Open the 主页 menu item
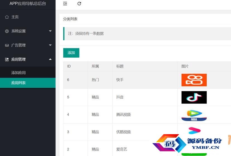 point(28,17)
